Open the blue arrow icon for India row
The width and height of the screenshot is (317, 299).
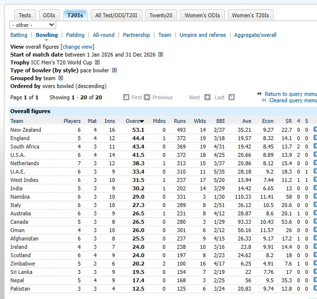(x=315, y=188)
